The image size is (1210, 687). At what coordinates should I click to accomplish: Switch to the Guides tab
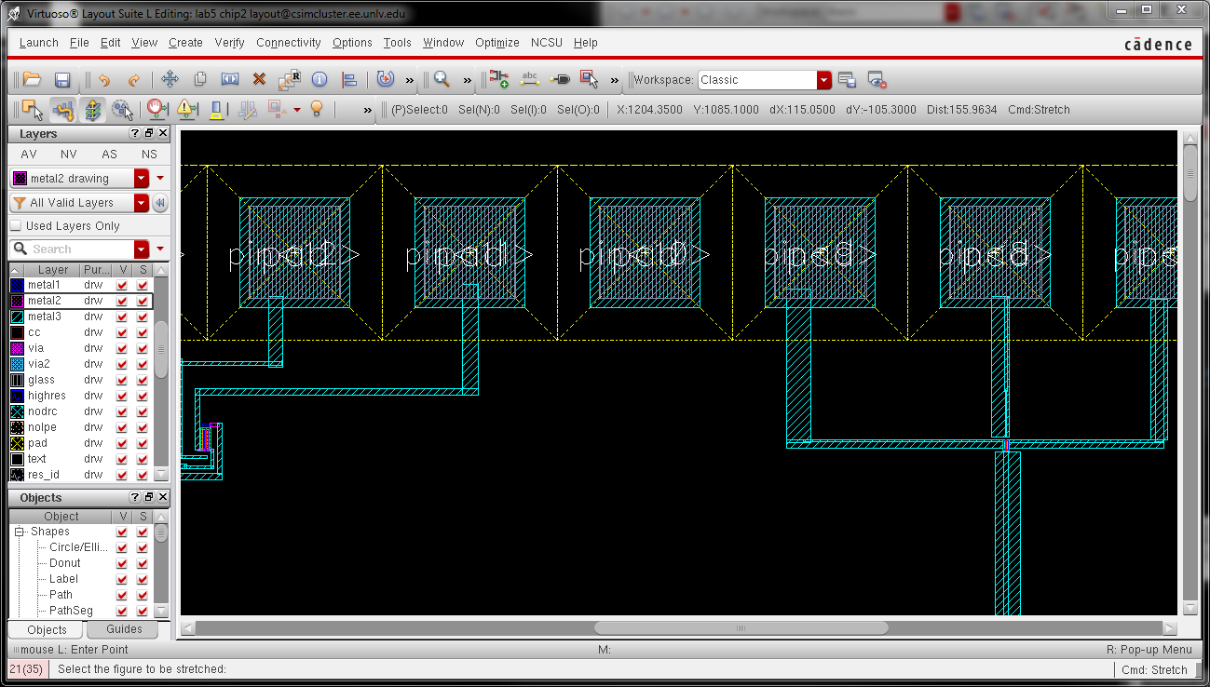[124, 629]
